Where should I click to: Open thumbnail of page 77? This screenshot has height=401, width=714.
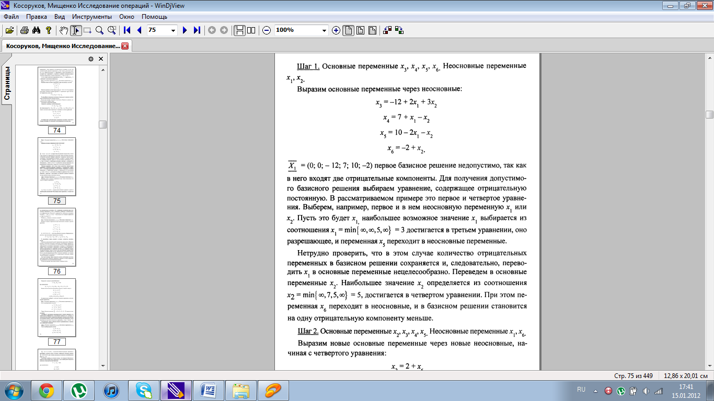56,308
